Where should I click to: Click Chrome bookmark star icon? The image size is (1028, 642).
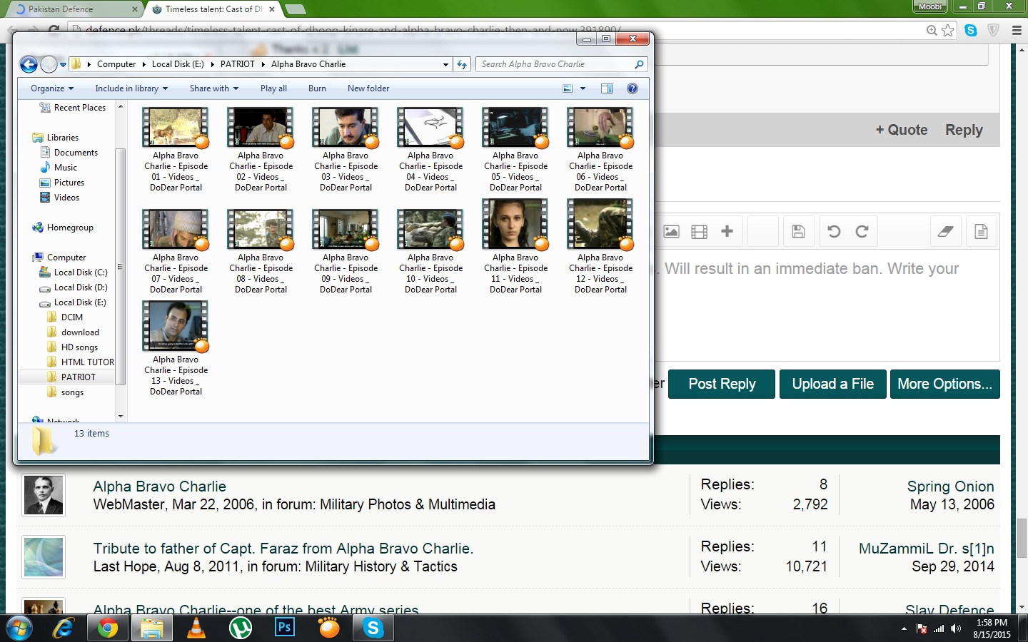[x=947, y=30]
